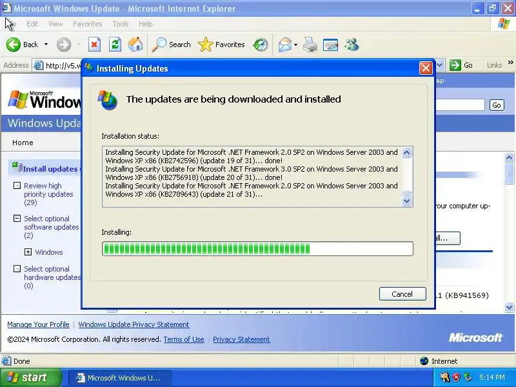Open the Mail button dropdown arrow
The width and height of the screenshot is (516, 387).
(x=295, y=45)
